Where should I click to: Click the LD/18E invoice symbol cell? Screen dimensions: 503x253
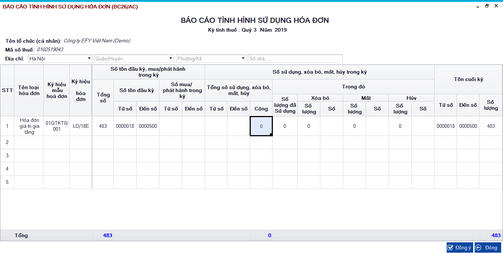pos(81,126)
